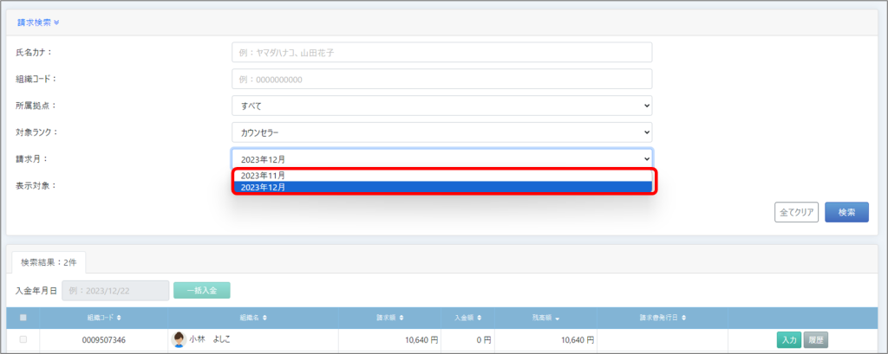The width and height of the screenshot is (888, 354).
Task: Toggle the select-all checkbox in table header
Action: click(x=23, y=318)
